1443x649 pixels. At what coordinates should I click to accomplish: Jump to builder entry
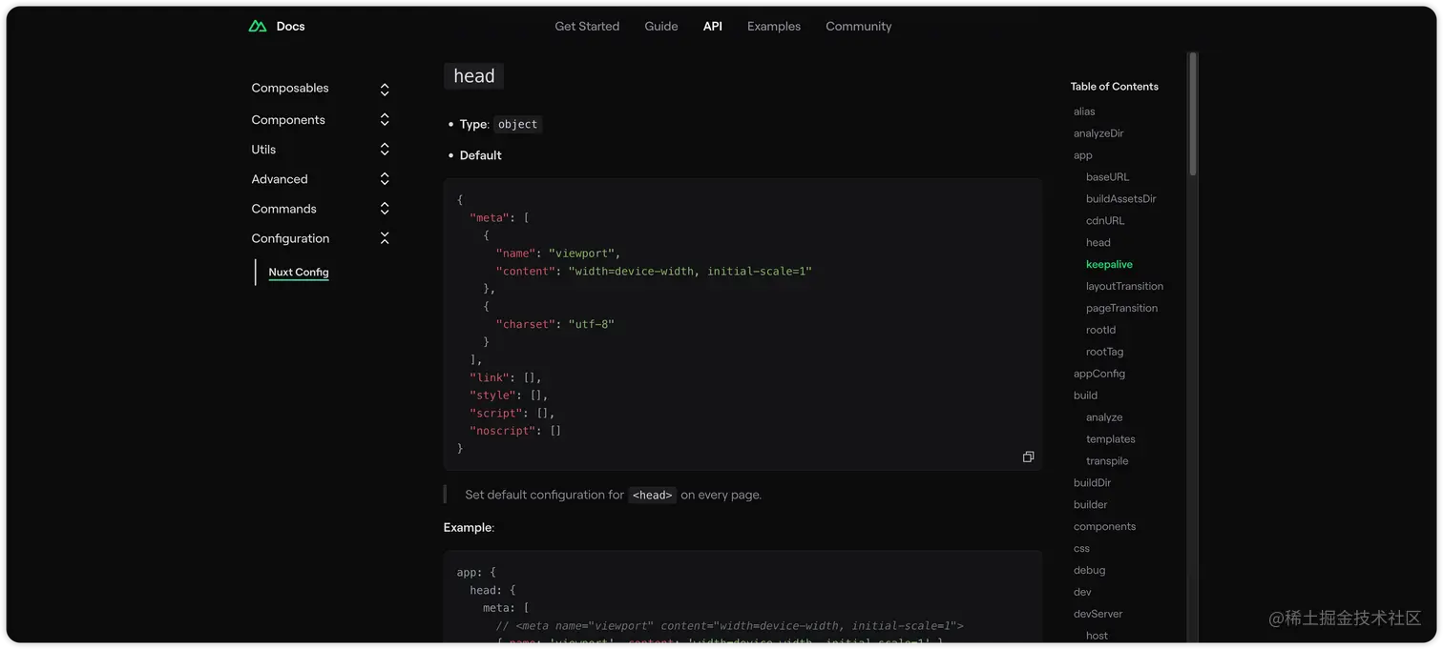click(1090, 505)
